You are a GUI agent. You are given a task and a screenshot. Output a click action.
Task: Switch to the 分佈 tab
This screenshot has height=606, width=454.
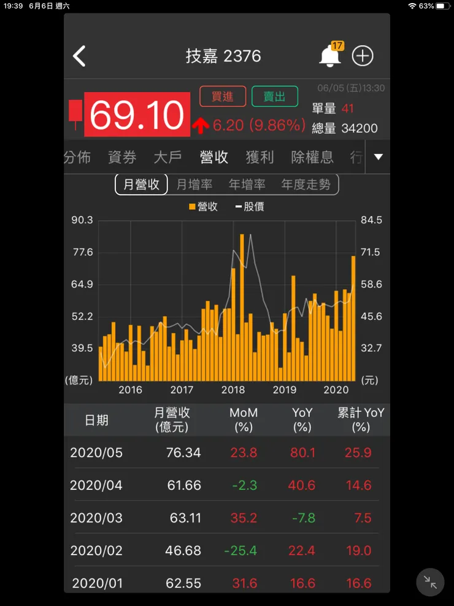pos(77,157)
